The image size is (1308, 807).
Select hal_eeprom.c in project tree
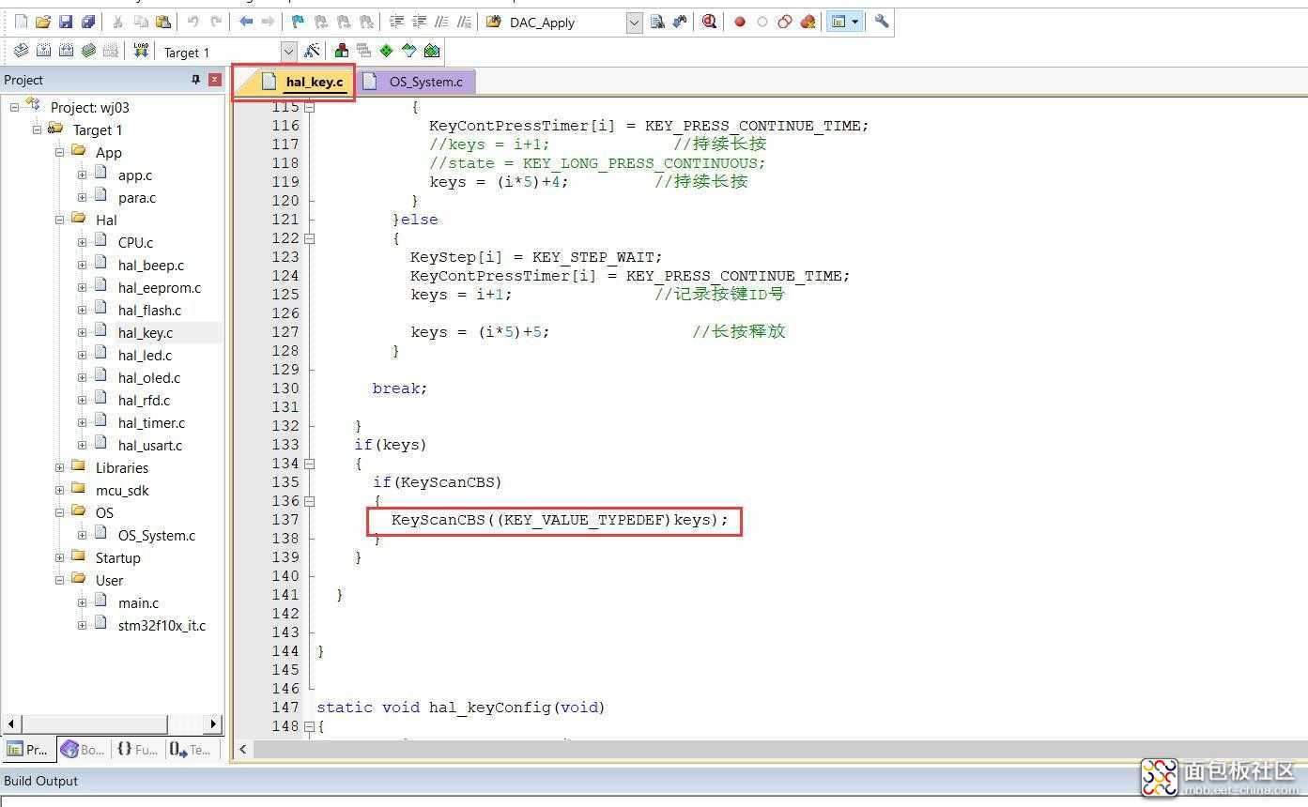point(159,287)
